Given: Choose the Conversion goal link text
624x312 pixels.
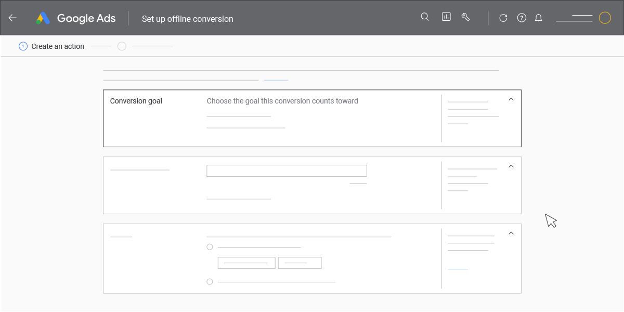Looking at the screenshot, I should (x=136, y=100).
